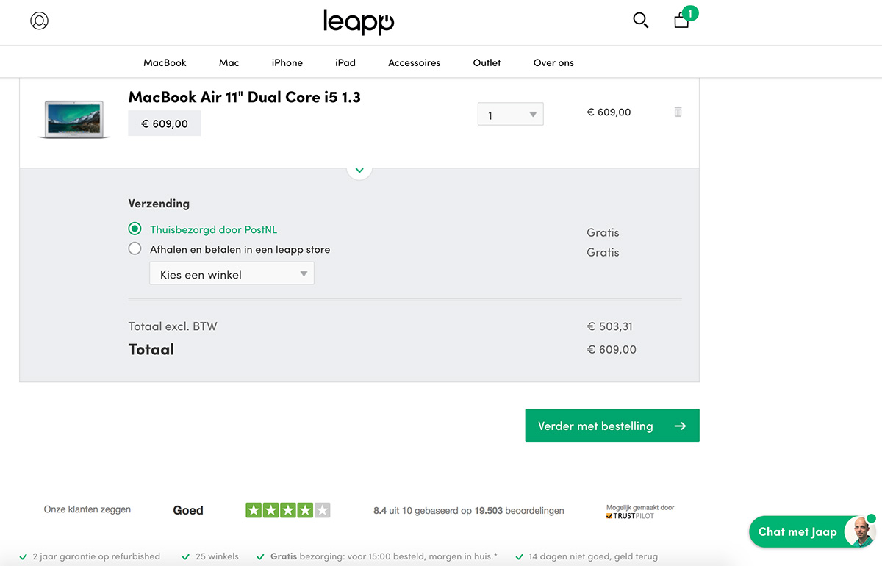This screenshot has width=882, height=566.
Task: Collapse the section with green chevron
Action: tap(359, 170)
